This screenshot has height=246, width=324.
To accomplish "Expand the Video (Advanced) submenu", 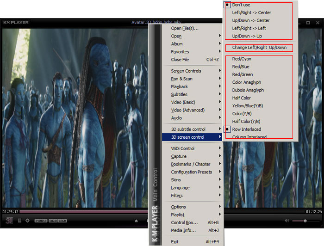I will tap(192, 110).
